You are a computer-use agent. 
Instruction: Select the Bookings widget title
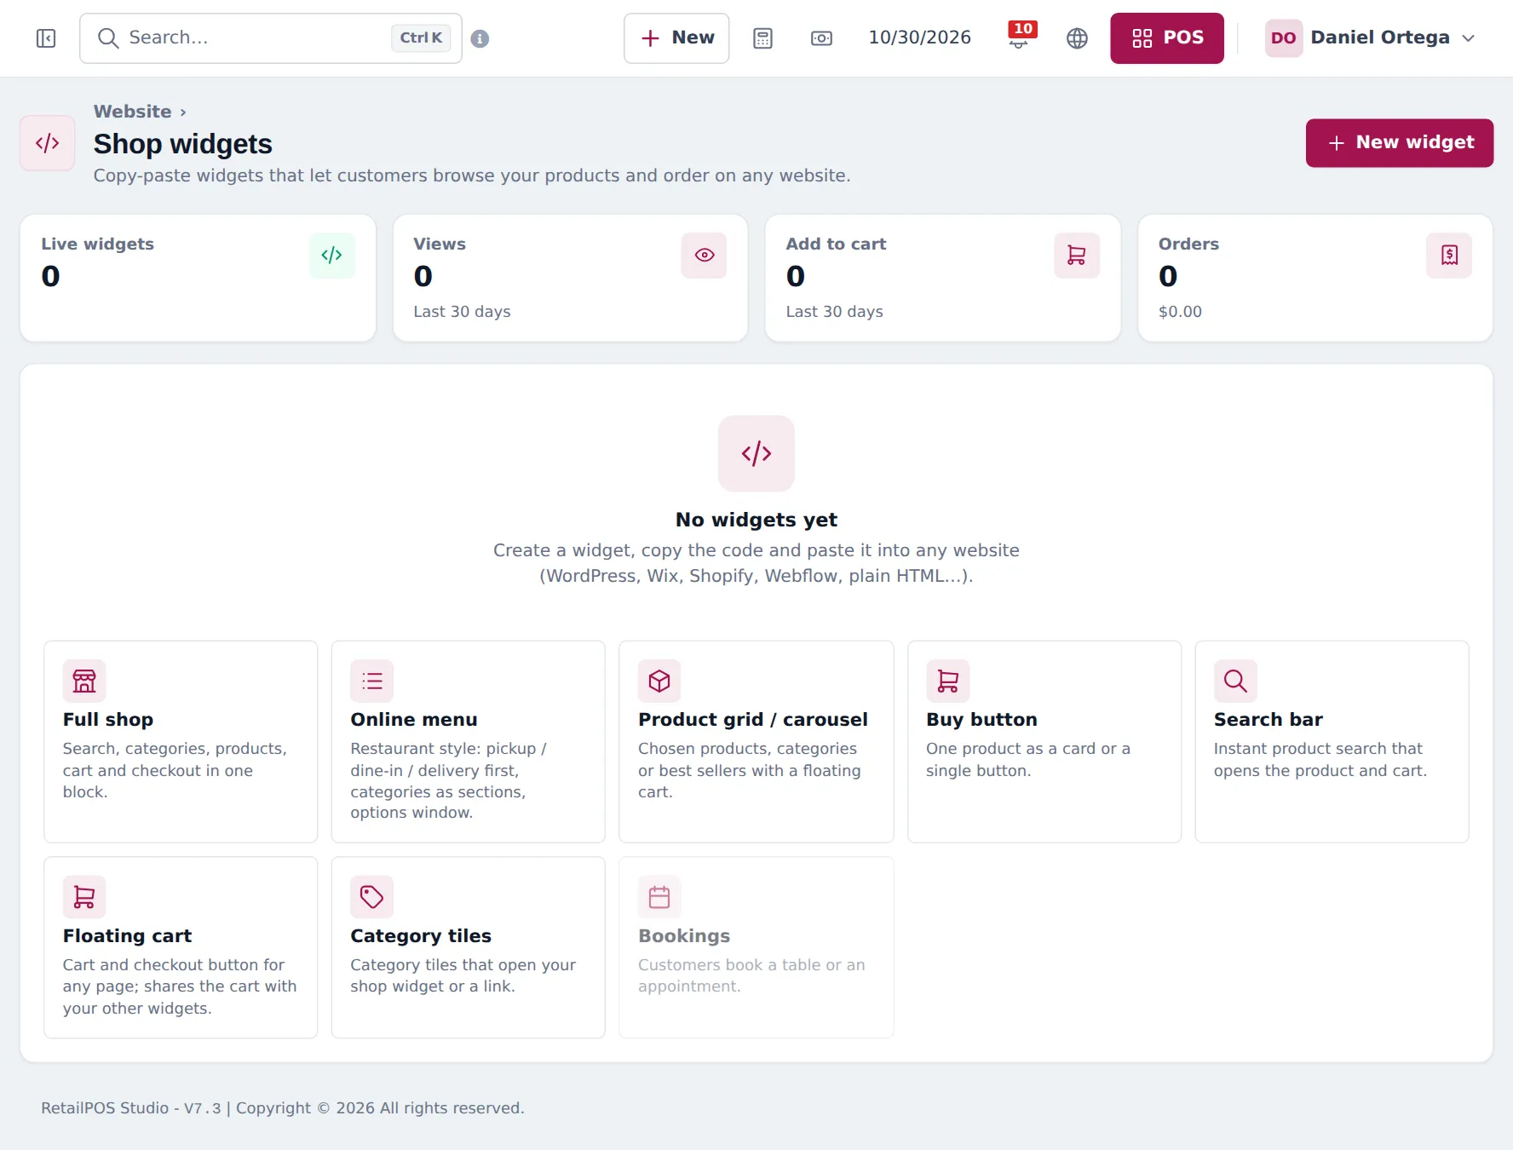pyautogui.click(x=684, y=936)
